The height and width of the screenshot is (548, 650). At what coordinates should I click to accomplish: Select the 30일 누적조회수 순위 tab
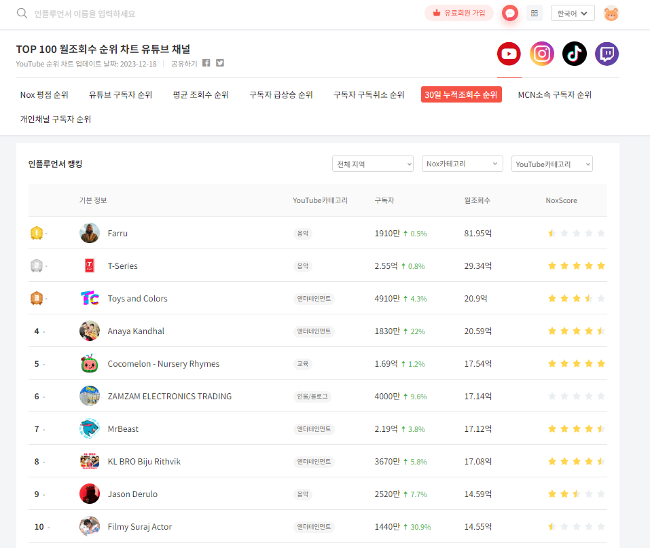[461, 94]
